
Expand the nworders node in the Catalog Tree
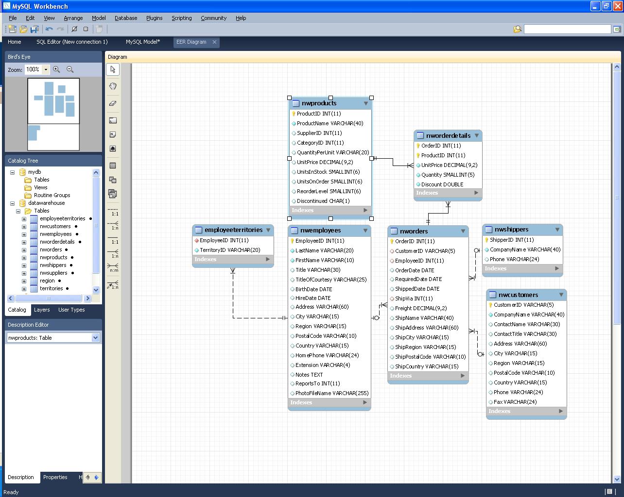24,249
